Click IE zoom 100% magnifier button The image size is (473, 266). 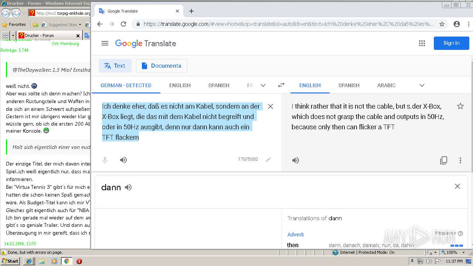point(449,252)
